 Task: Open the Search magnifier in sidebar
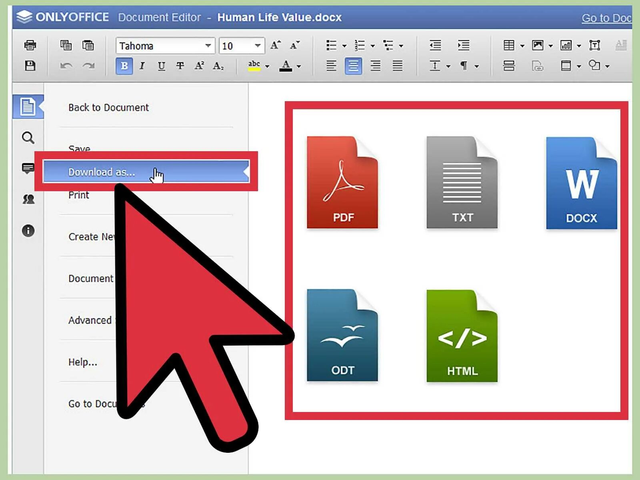[x=28, y=138]
